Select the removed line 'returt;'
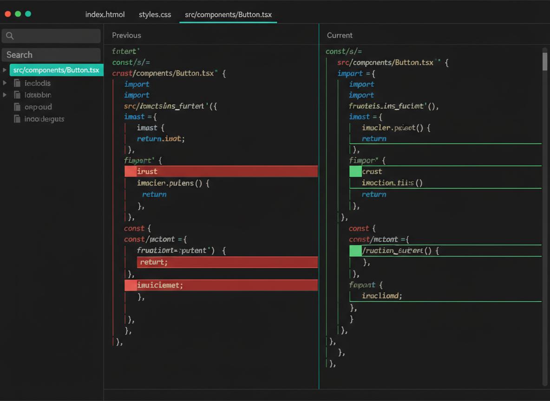This screenshot has height=401, width=550. 227,262
